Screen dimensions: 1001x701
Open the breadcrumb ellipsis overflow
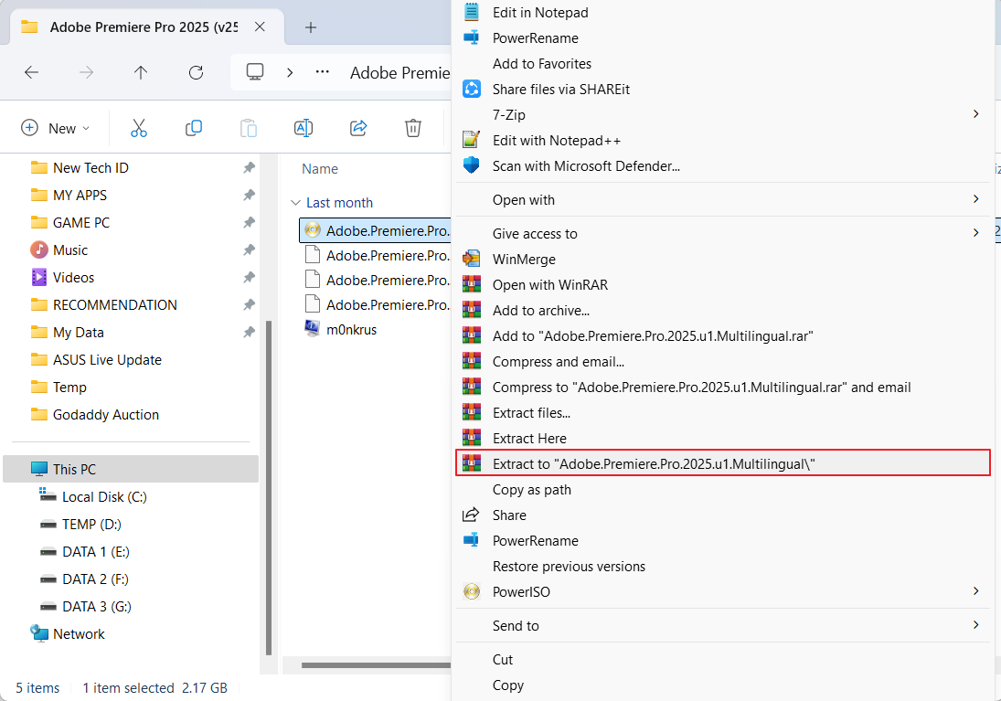(323, 71)
